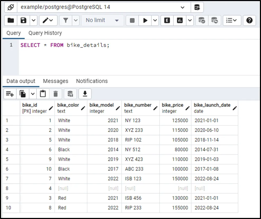Image resolution: width=261 pixels, height=219 pixels.
Task: Click the bike_color column header
Action: coord(68,108)
